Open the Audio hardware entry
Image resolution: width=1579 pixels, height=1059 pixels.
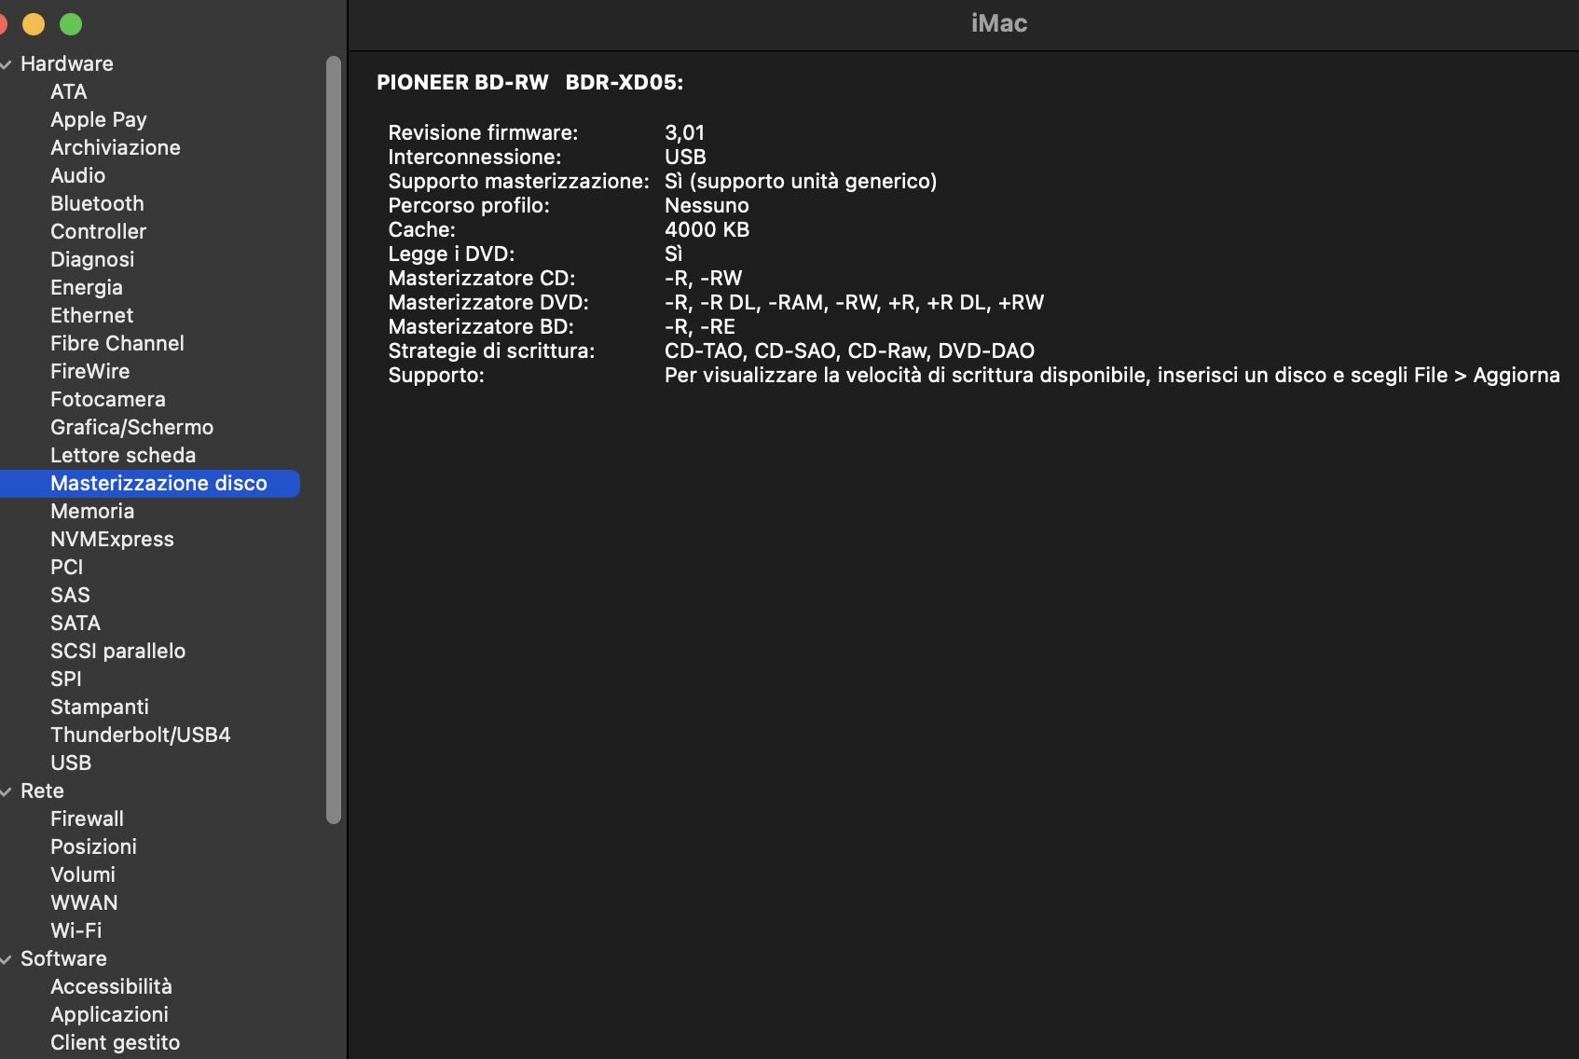[78, 175]
